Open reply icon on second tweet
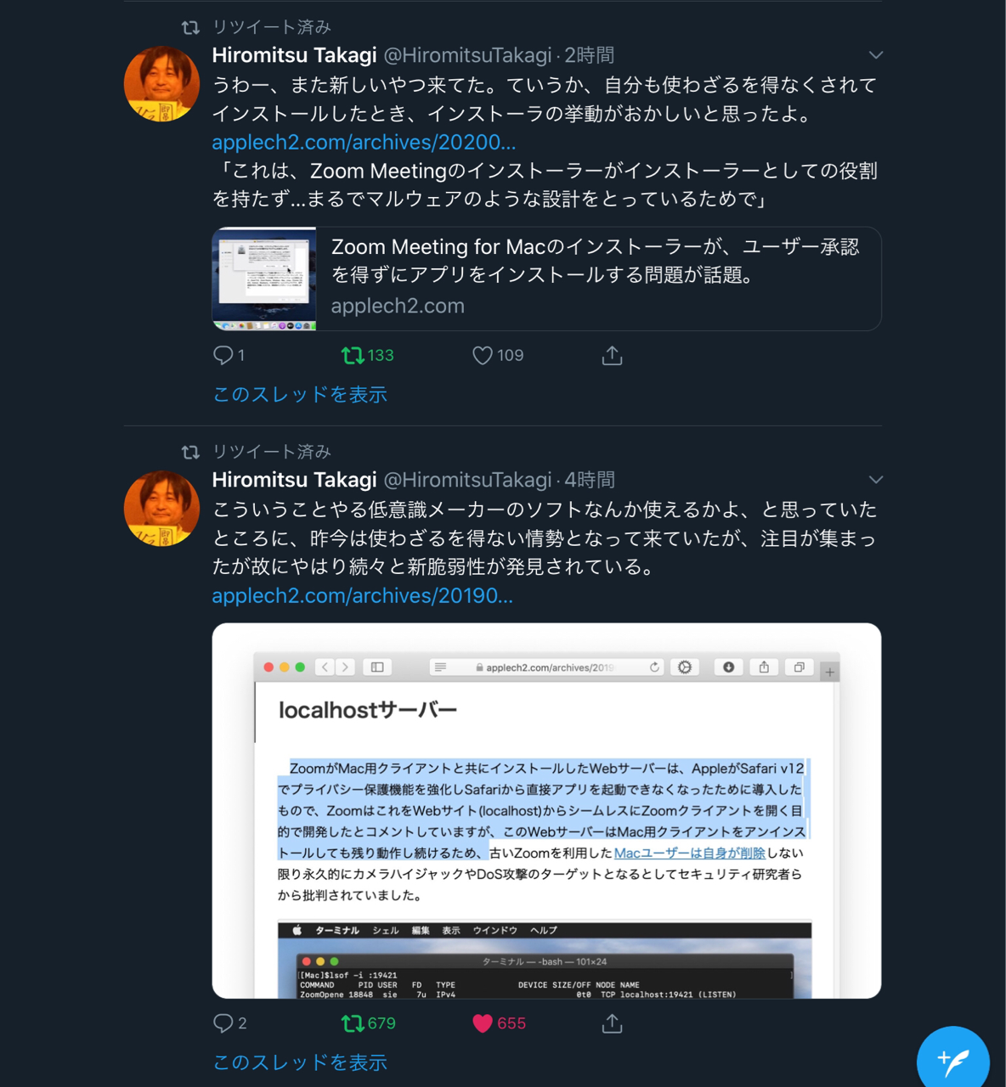This screenshot has height=1087, width=1006. pyautogui.click(x=223, y=1023)
